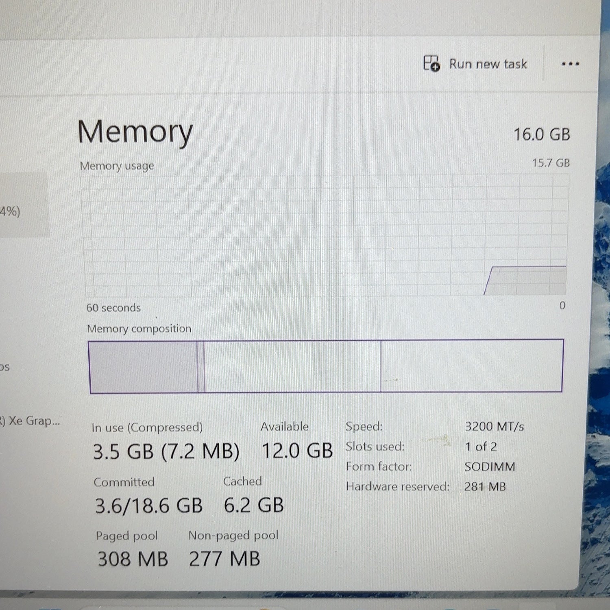Click the Cached label
Screen dimensions: 610x610
[242, 481]
